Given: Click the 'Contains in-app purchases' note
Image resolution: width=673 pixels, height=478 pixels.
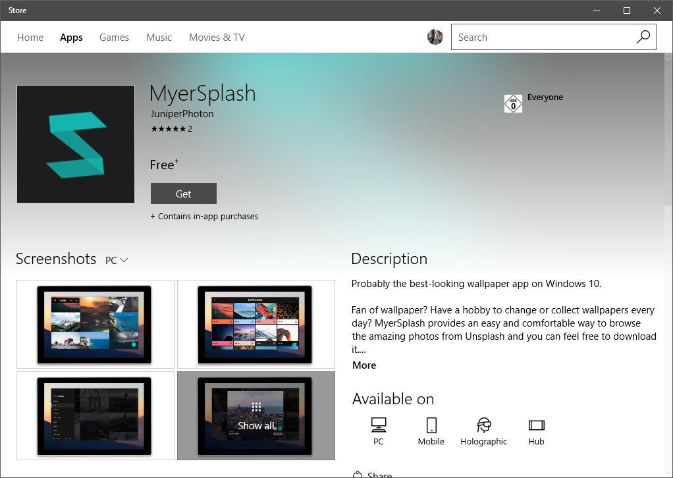Looking at the screenshot, I should 204,216.
